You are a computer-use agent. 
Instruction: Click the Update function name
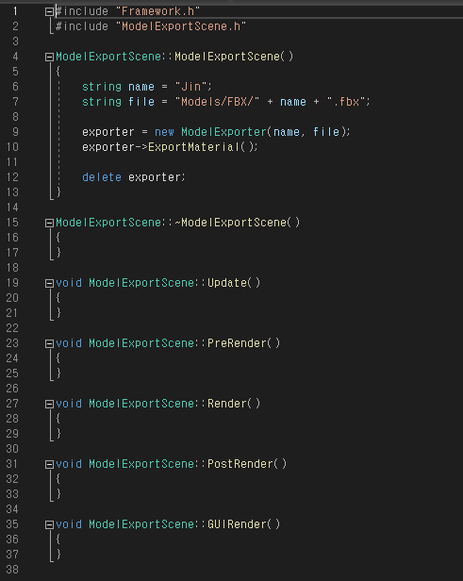point(227,283)
